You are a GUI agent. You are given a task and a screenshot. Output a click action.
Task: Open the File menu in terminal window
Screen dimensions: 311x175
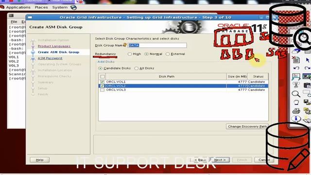pyautogui.click(x=14, y=21)
